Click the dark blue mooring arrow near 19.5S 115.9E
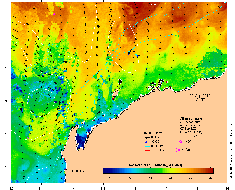The image size is (235, 190). pos(130,52)
